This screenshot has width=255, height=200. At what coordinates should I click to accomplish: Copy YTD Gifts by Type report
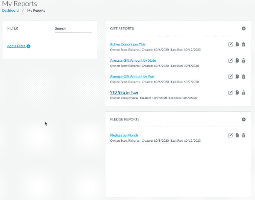coord(237,93)
